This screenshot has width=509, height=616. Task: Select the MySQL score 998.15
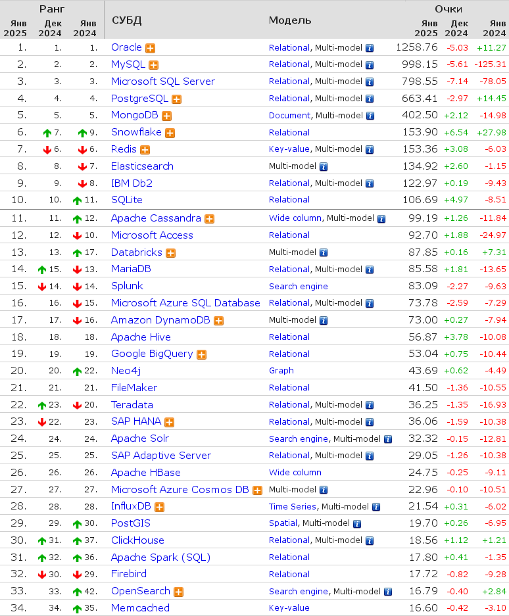(x=420, y=64)
